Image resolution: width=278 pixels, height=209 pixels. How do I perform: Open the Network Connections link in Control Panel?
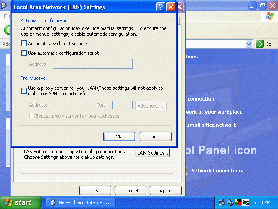pos(217,171)
